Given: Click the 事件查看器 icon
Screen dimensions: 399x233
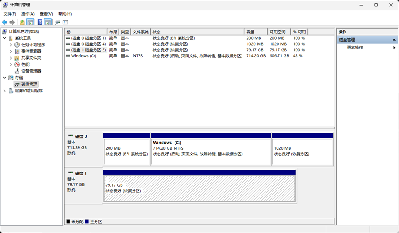Looking at the screenshot, I should click(x=17, y=51).
